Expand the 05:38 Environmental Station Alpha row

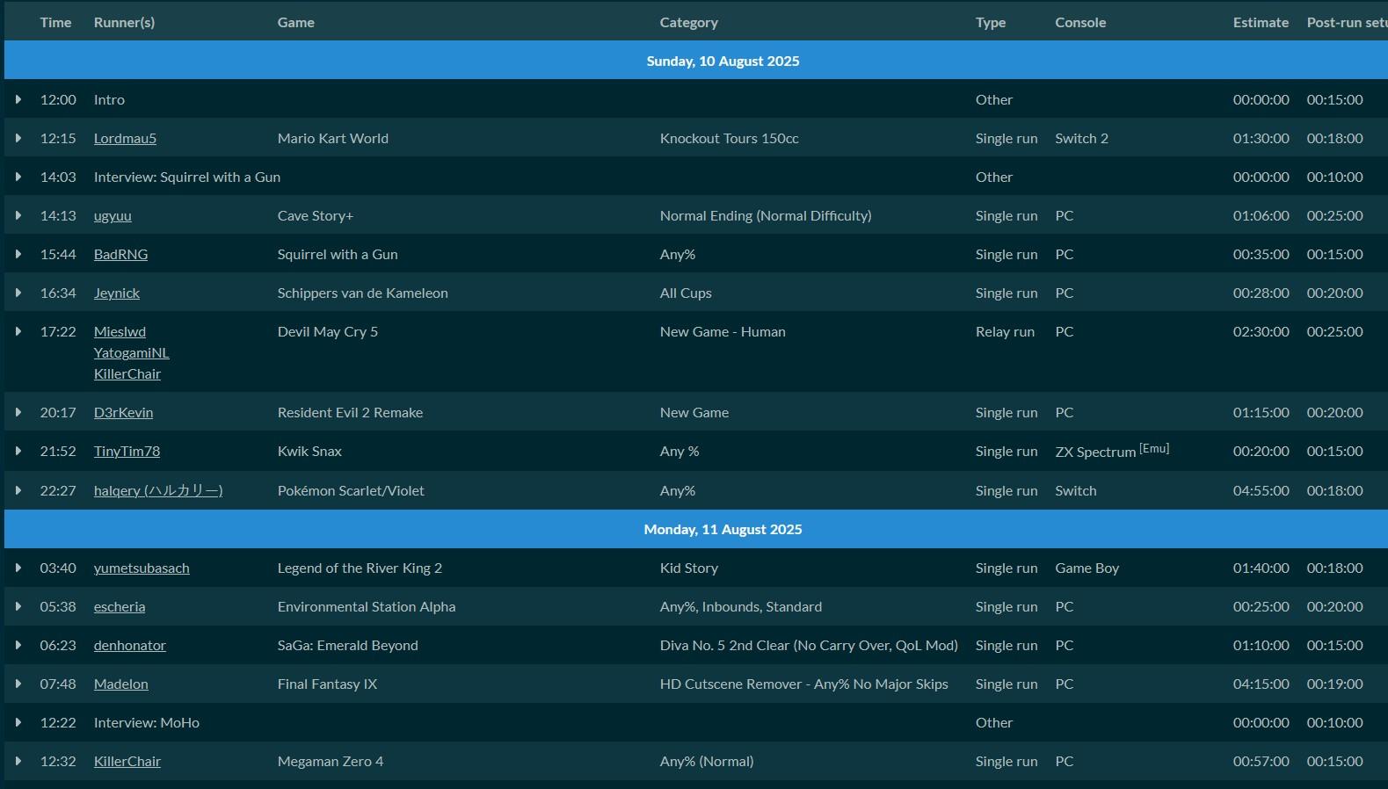pos(18,606)
